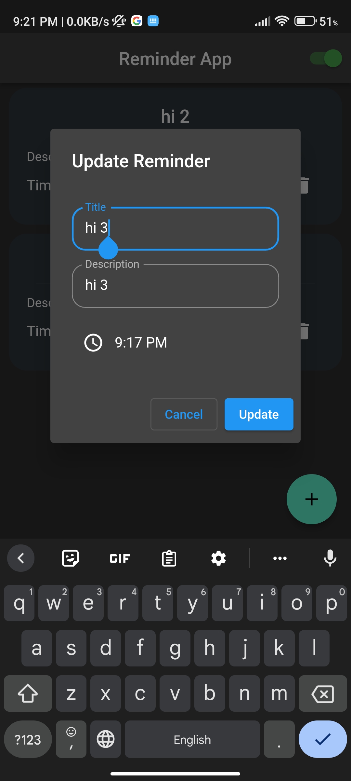Collapse the keyboard toolbar with the back chevron
The height and width of the screenshot is (781, 351).
20,558
